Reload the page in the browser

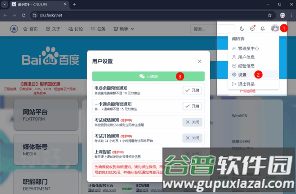click(24, 15)
